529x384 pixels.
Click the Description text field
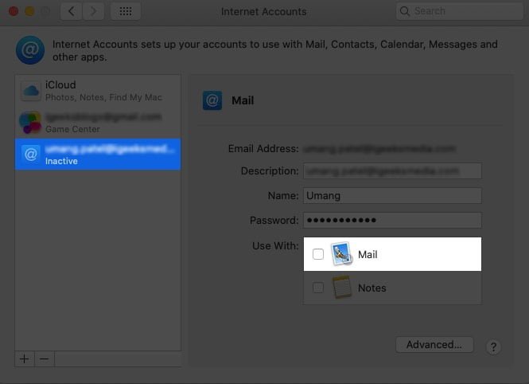(x=392, y=171)
